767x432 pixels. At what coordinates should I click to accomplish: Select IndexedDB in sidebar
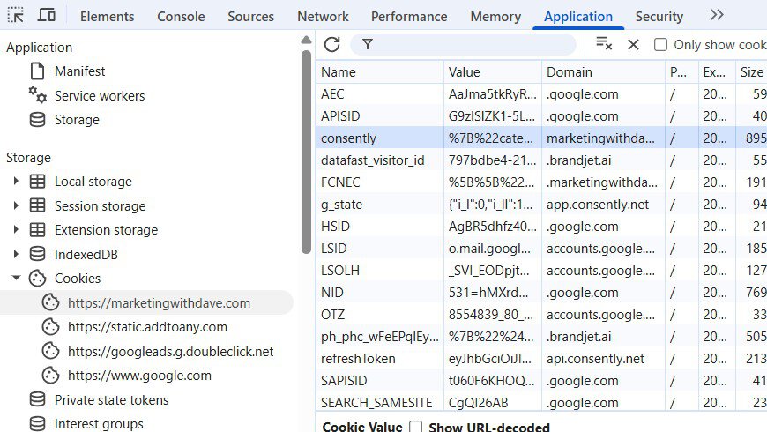tap(86, 255)
